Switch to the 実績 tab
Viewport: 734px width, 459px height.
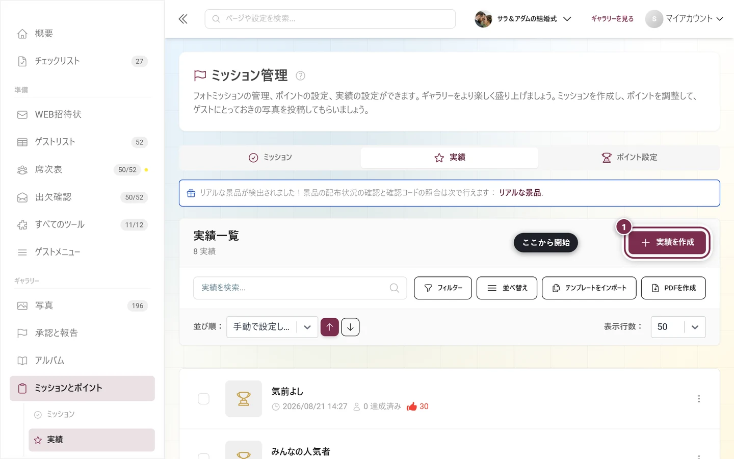[x=450, y=158]
